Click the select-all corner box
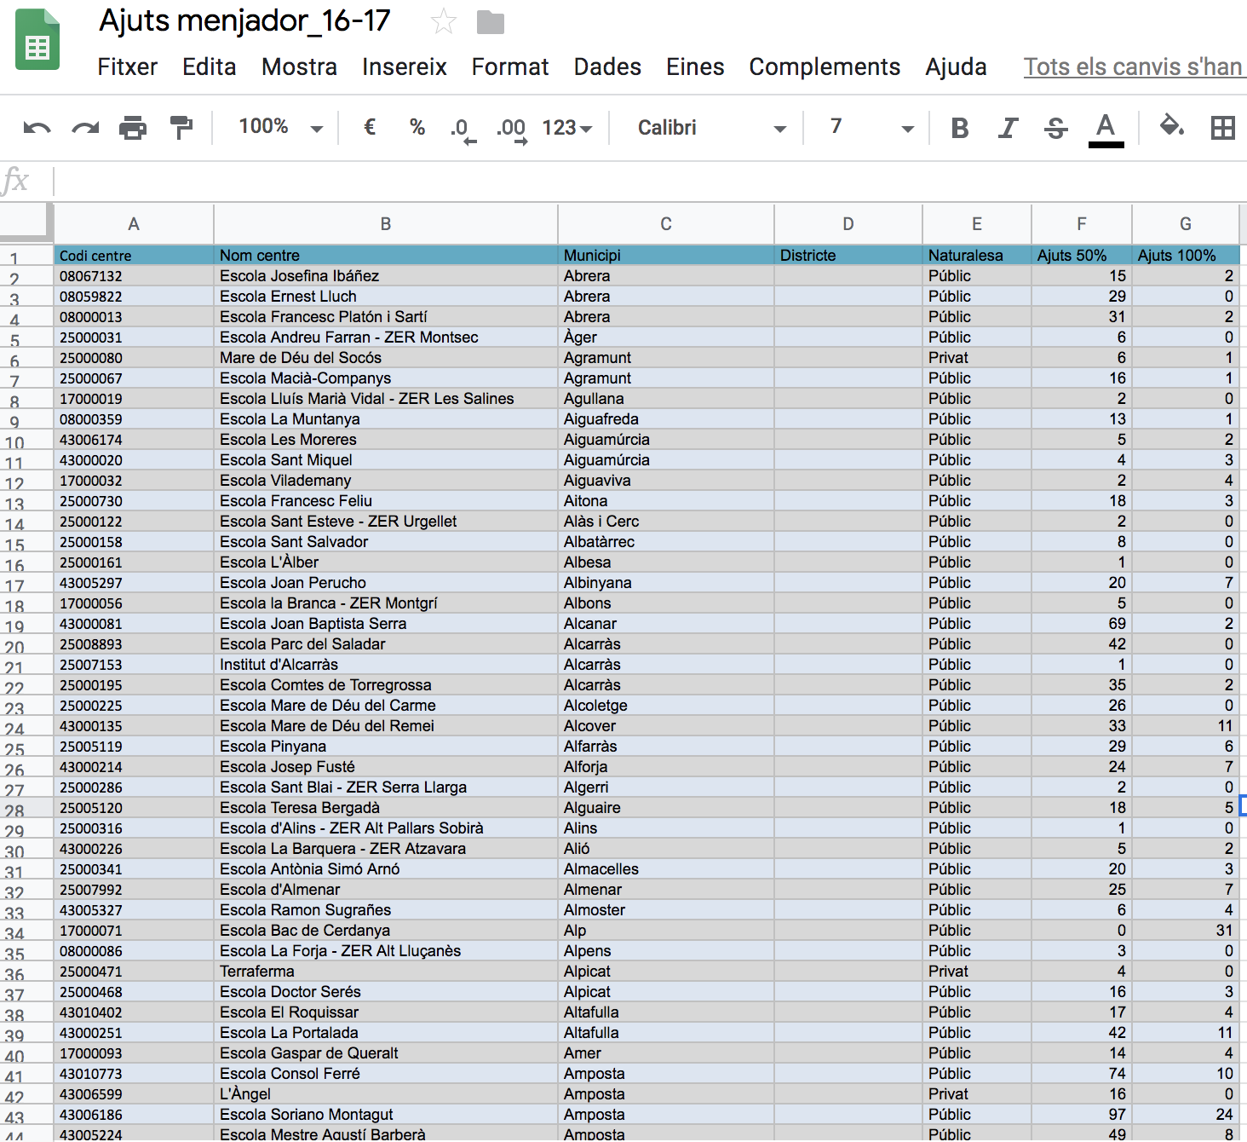This screenshot has width=1247, height=1142. pyautogui.click(x=25, y=221)
